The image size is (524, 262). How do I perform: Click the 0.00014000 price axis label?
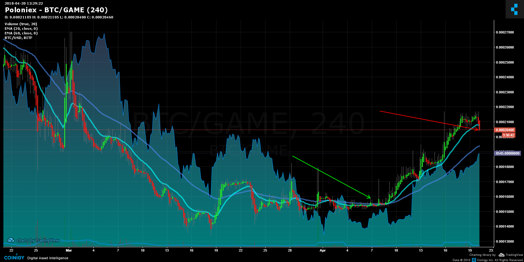505,226
